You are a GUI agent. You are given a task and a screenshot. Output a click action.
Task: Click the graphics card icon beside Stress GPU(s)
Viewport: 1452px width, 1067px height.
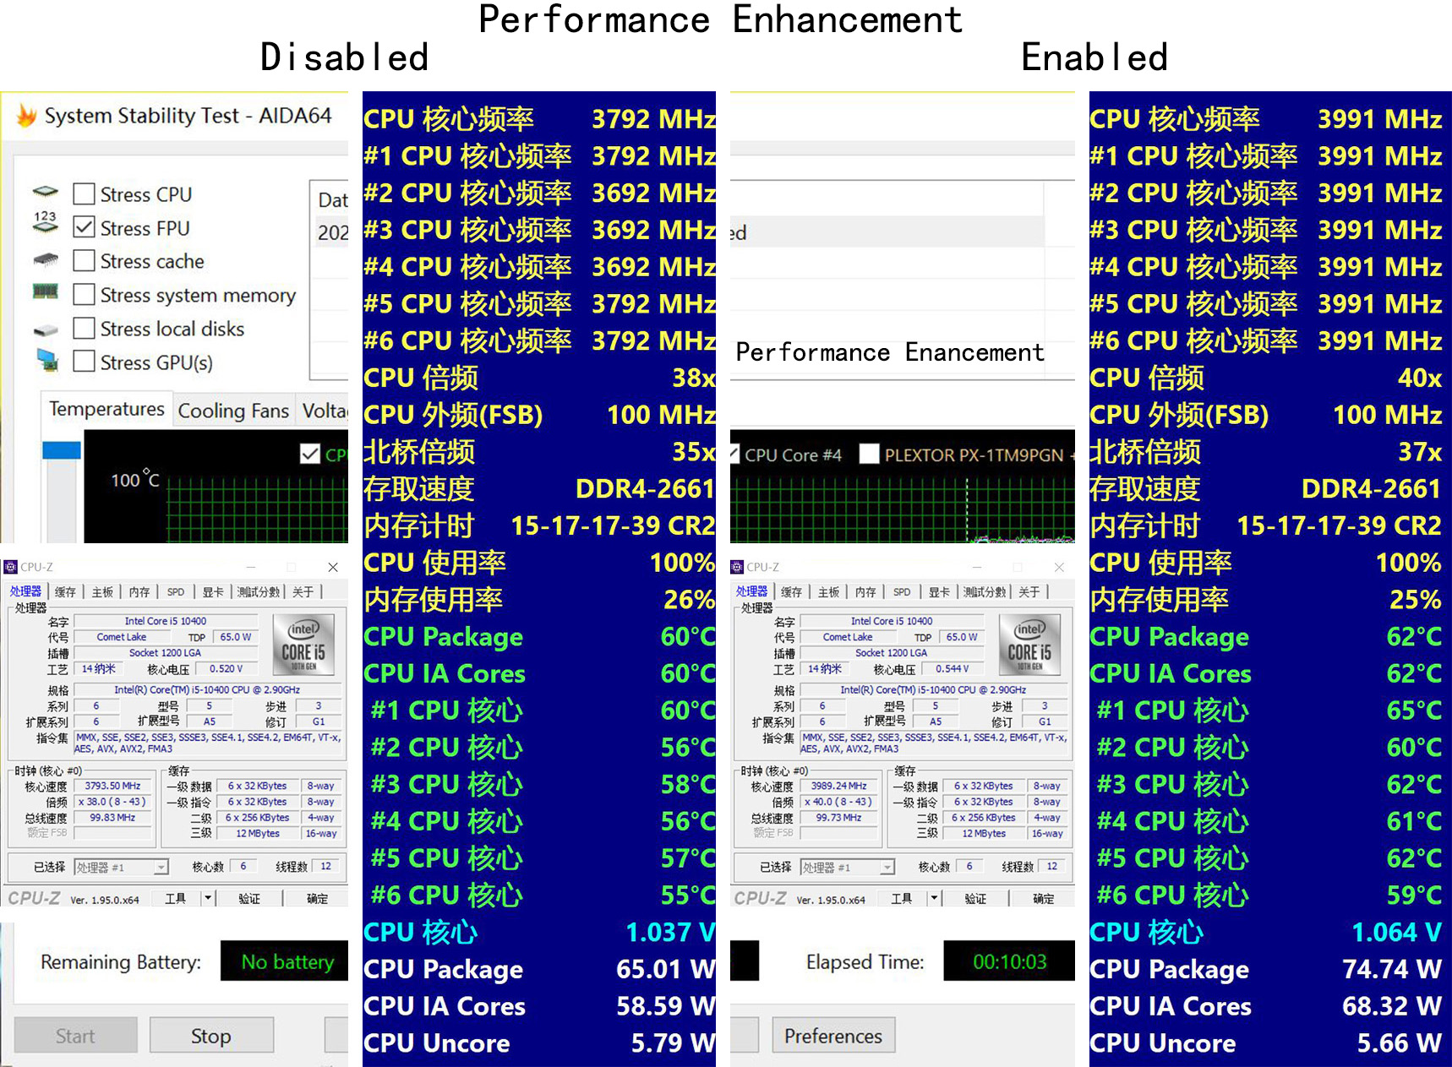pyautogui.click(x=47, y=361)
